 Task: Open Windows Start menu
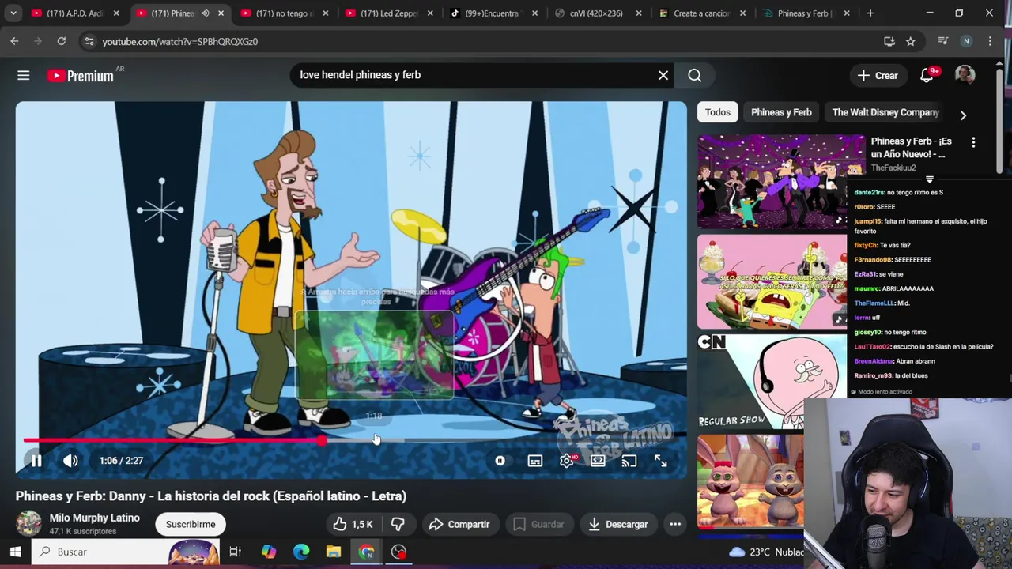15,552
